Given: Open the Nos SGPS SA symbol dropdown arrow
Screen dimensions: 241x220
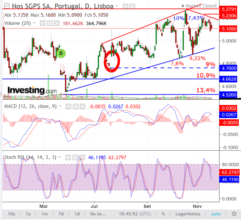Looking at the screenshot, I should pos(117,6).
